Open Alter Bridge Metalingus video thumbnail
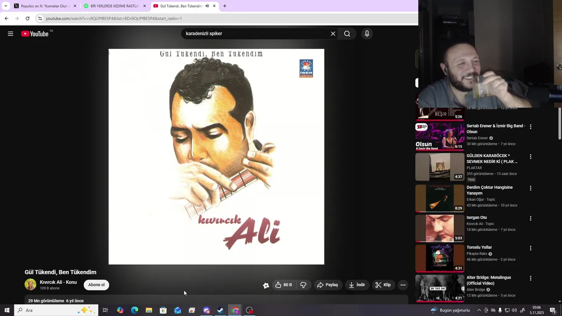Screen dimensions: 562x316 [x=440, y=288]
